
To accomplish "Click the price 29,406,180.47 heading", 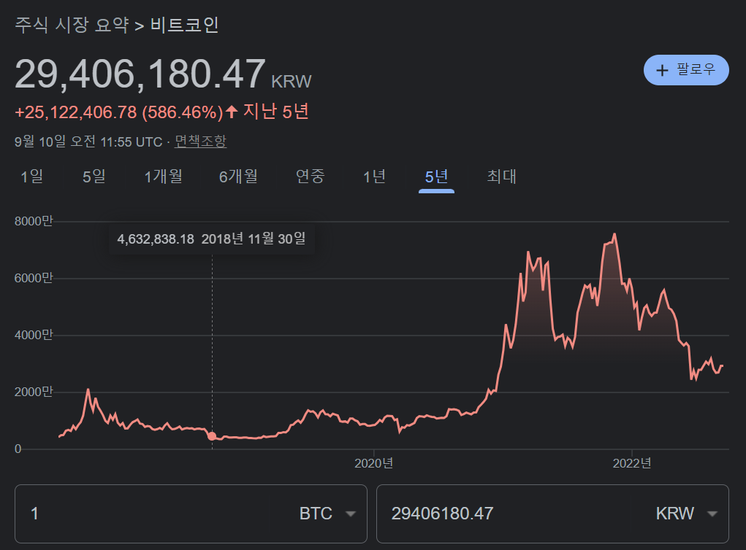I will click(x=140, y=74).
